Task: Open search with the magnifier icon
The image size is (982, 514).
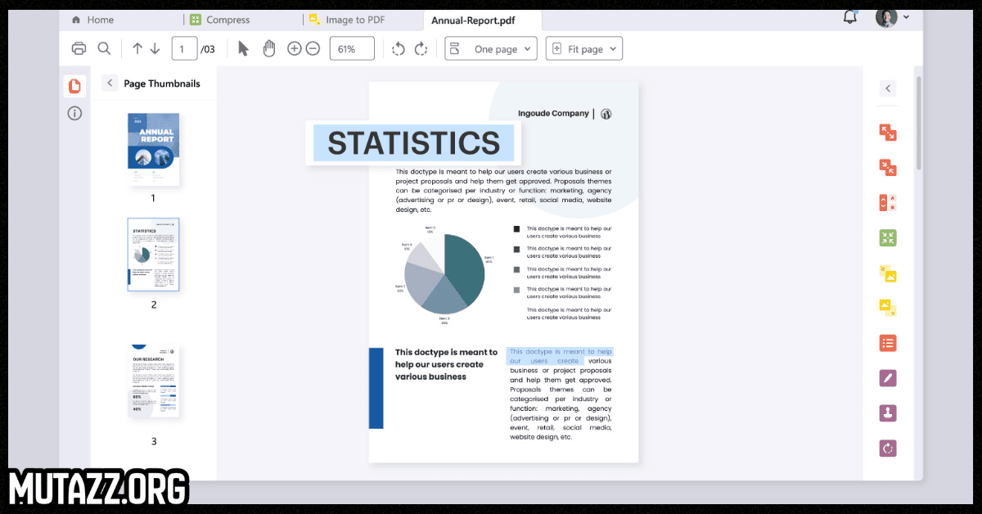Action: 104,49
